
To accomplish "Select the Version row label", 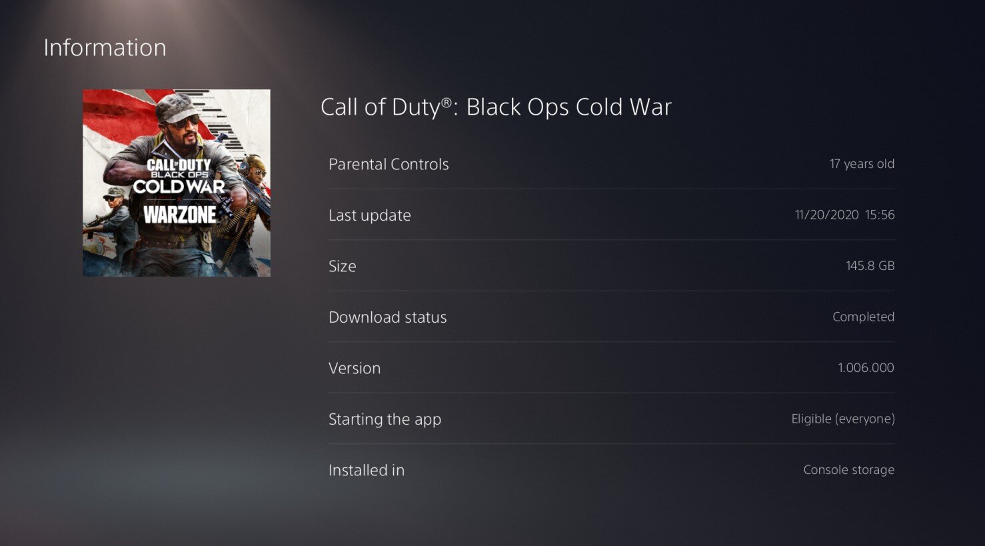I will click(355, 368).
